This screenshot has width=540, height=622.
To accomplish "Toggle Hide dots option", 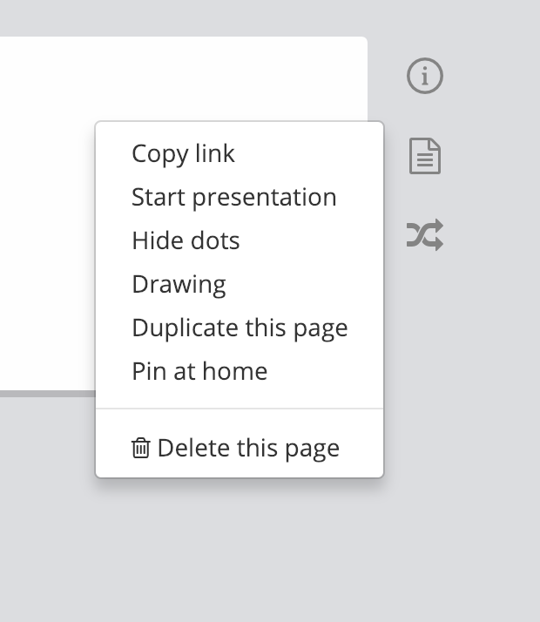I will click(x=186, y=240).
